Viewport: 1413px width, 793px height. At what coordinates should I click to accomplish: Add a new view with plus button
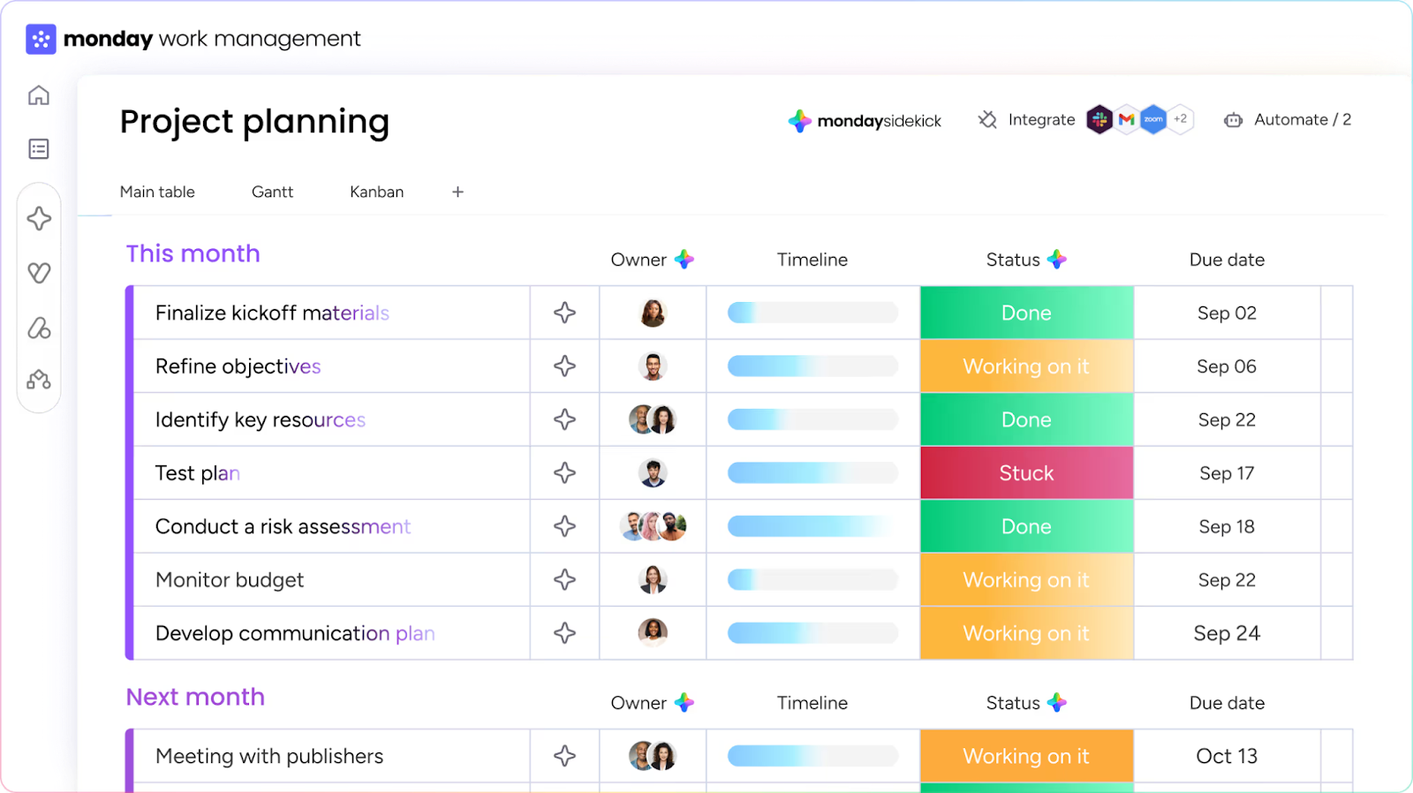457,192
